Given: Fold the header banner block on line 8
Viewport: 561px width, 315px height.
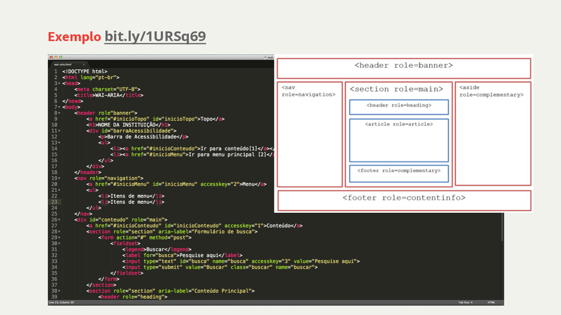Looking at the screenshot, I should pos(59,113).
